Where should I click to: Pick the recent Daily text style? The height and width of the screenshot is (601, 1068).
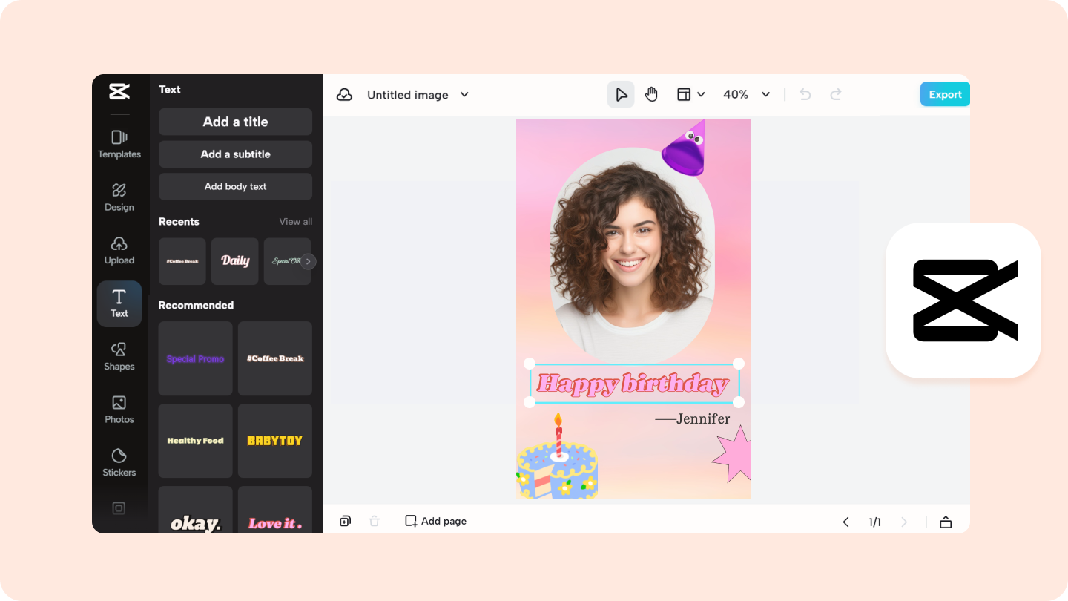(x=235, y=261)
